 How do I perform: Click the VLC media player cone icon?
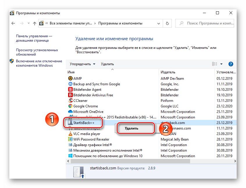pyautogui.click(x=70, y=134)
